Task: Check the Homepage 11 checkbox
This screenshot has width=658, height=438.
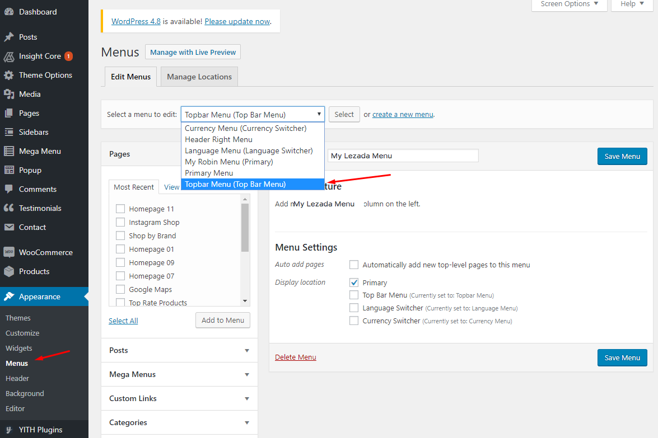Action: tap(120, 209)
